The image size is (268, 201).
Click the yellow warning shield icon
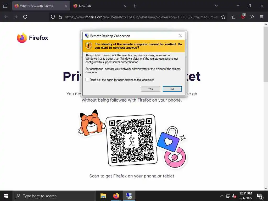88,46
